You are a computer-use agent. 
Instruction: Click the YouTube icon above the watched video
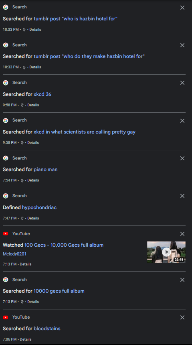tap(6, 234)
